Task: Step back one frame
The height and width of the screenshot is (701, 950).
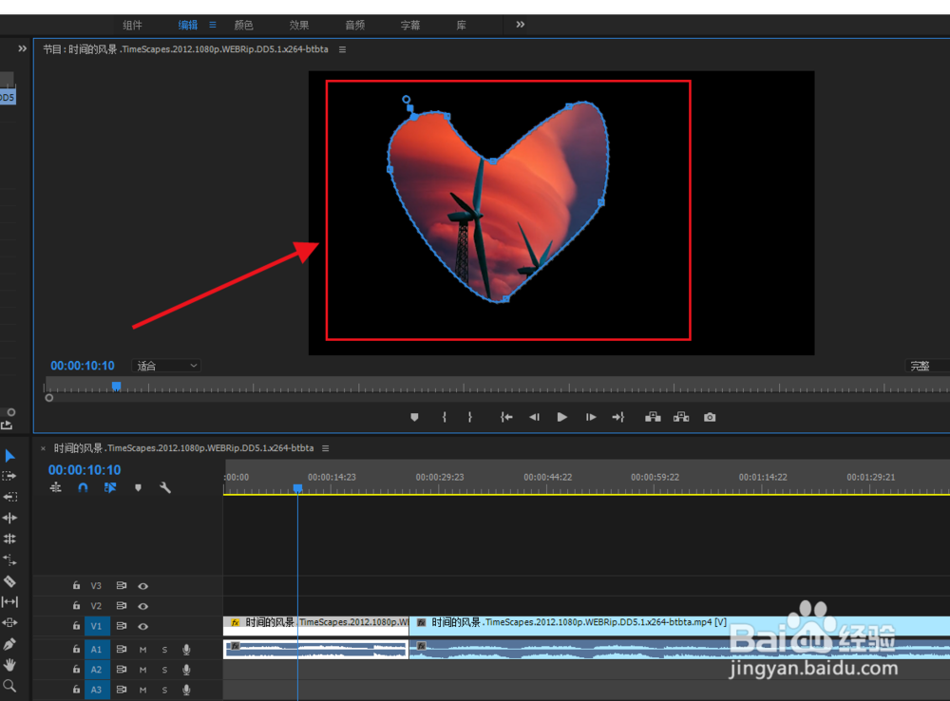Action: tap(534, 417)
